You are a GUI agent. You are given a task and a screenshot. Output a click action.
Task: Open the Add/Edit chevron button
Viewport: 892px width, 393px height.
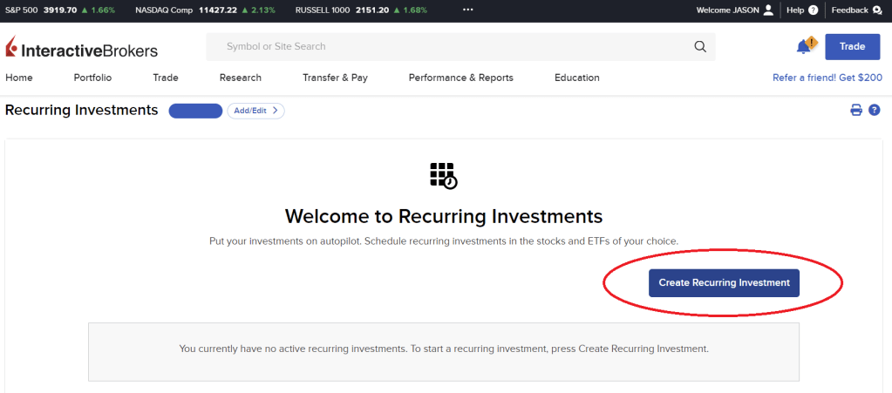[x=255, y=111]
